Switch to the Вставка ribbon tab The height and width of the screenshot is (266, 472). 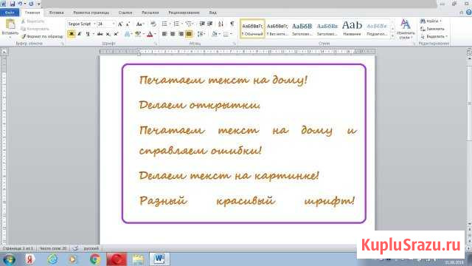coord(56,13)
